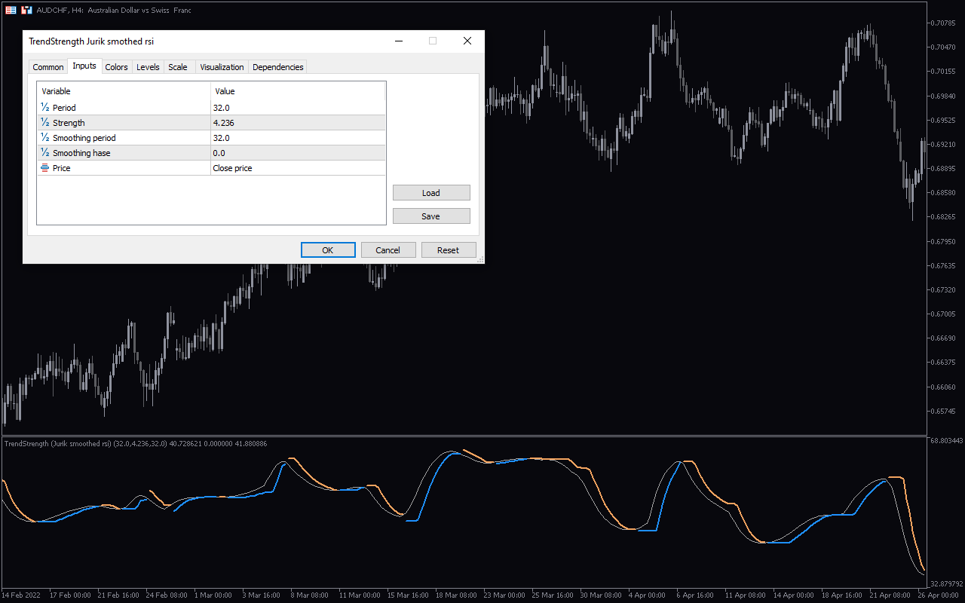The width and height of the screenshot is (965, 603).
Task: Edit the Period value 32.0
Action: (x=298, y=108)
